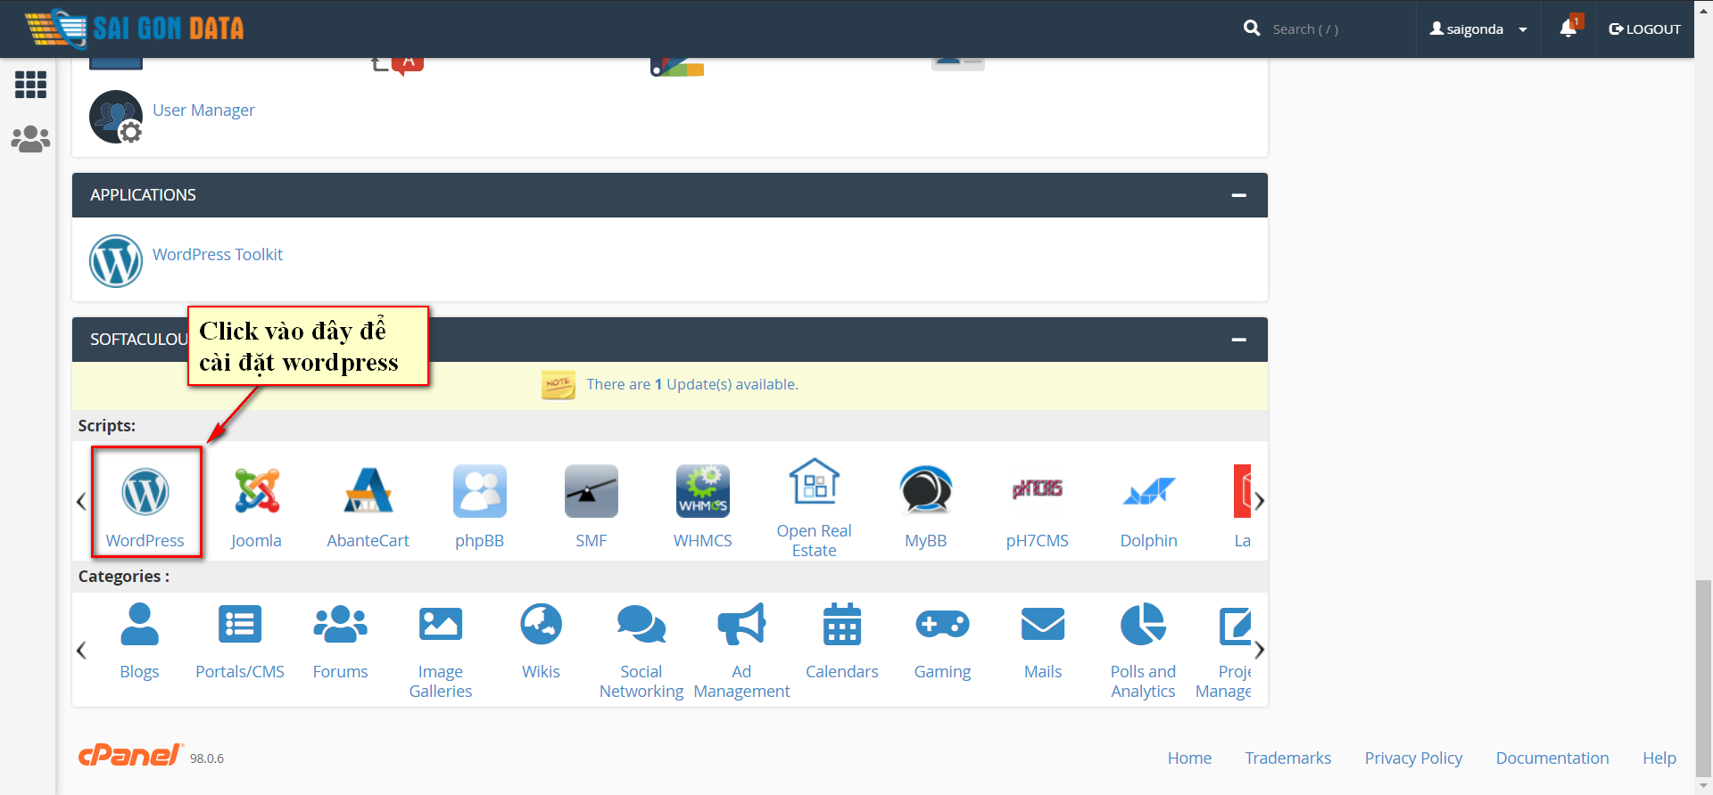Open the Polls and Analytics pie icon
1713x795 pixels.
pos(1144,624)
